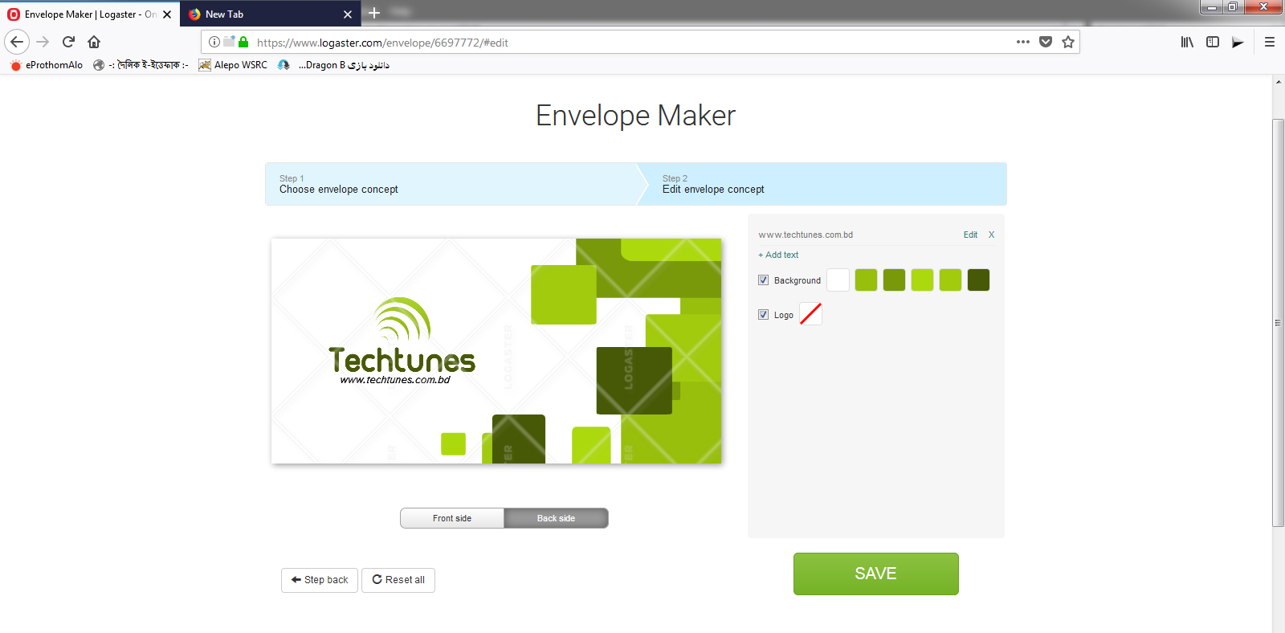The width and height of the screenshot is (1285, 633).
Task: Toggle the Background checkbox
Action: 763,280
